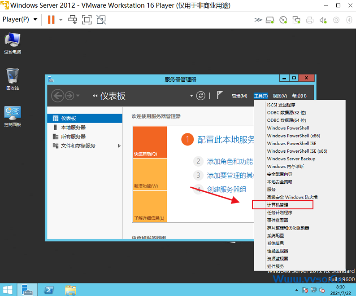Toggle VMware Unity mode icon
356x296 pixels.
tap(101, 20)
